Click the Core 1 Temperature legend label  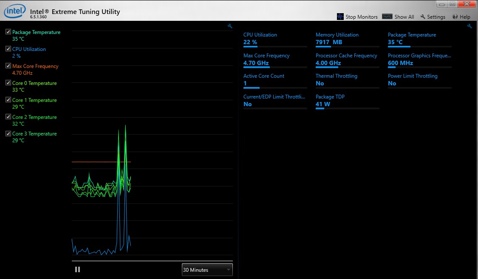point(34,100)
